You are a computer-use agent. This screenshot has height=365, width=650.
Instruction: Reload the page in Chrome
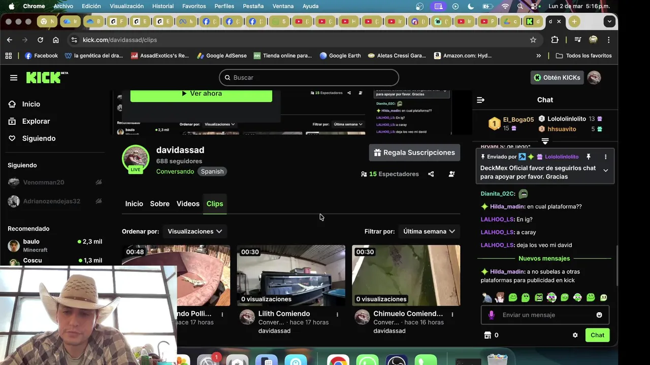40,40
